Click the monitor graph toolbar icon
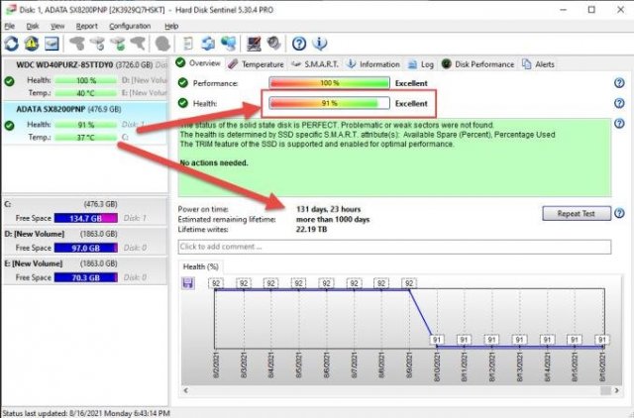The width and height of the screenshot is (634, 418). tap(253, 44)
